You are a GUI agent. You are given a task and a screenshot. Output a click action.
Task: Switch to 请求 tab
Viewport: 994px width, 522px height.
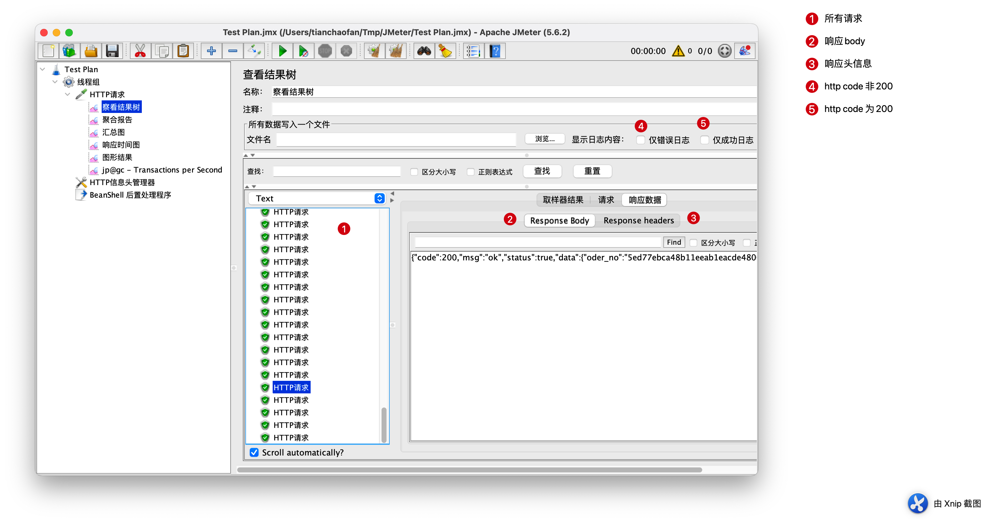point(606,200)
